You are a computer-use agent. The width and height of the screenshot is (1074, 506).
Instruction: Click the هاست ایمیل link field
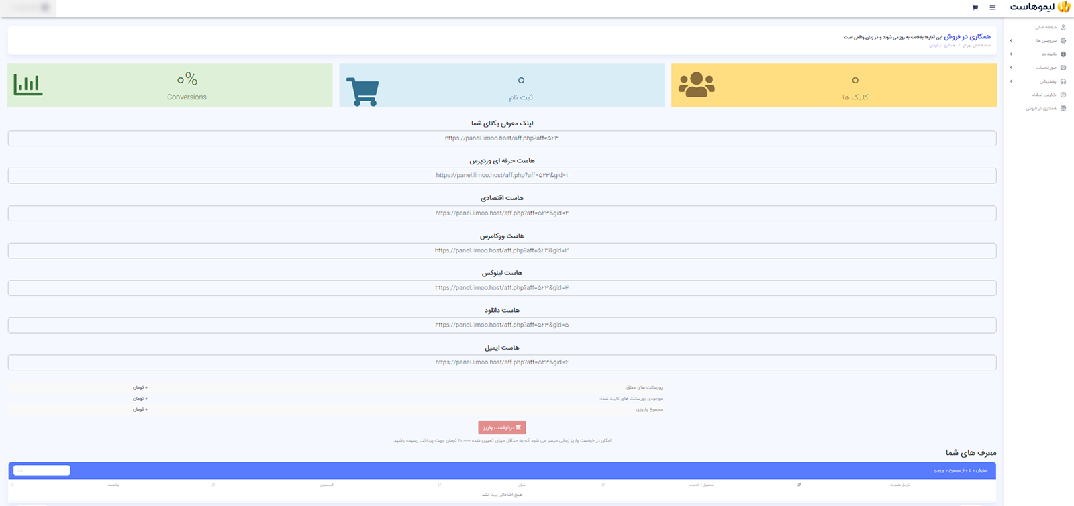502,362
